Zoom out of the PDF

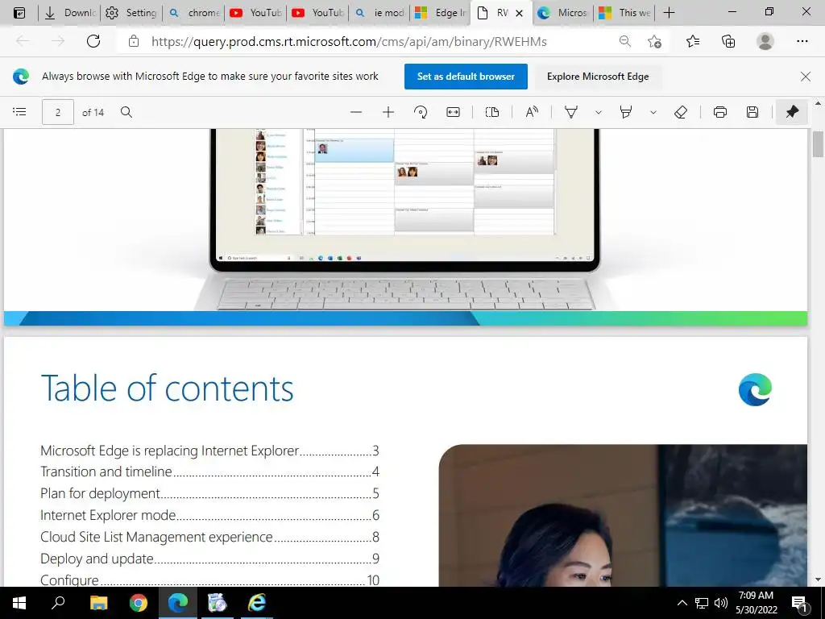click(x=356, y=111)
